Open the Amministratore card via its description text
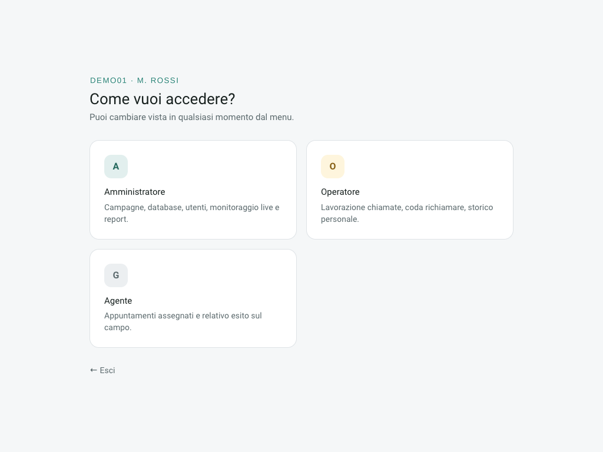 coord(192,213)
